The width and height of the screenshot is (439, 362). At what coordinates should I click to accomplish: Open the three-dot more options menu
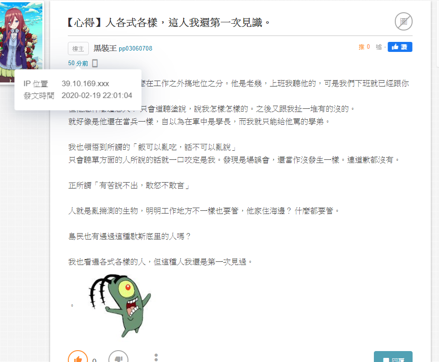click(x=156, y=357)
